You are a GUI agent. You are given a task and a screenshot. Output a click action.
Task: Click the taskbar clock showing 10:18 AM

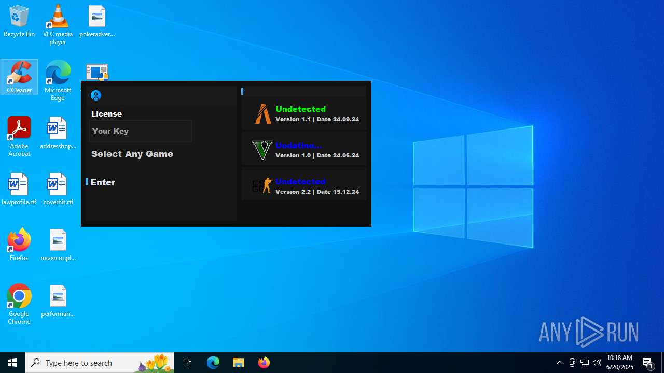(x=620, y=363)
